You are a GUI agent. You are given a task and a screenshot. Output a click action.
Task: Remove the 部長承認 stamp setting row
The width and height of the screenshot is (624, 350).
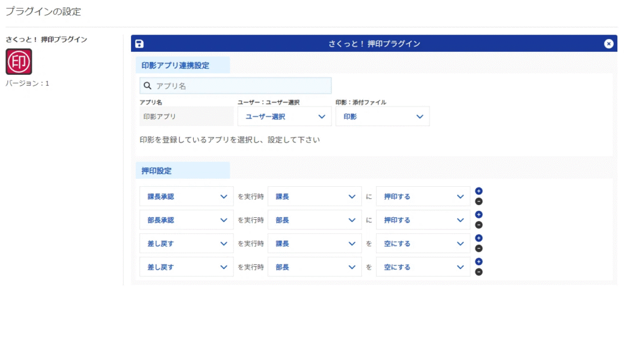478,225
